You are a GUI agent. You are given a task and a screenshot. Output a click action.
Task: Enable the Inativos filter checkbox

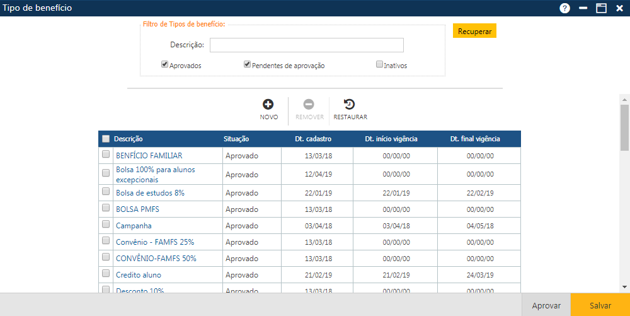tap(379, 64)
